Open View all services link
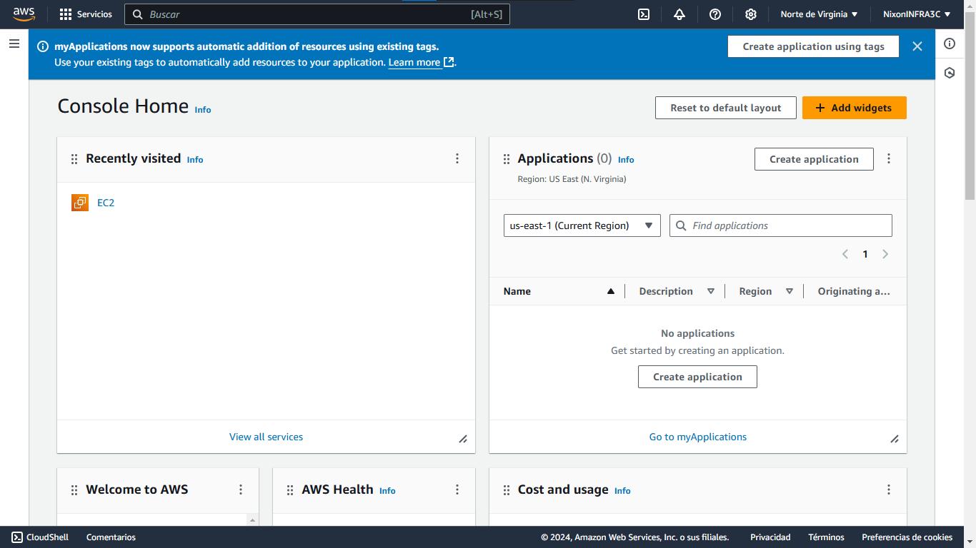 [x=266, y=437]
